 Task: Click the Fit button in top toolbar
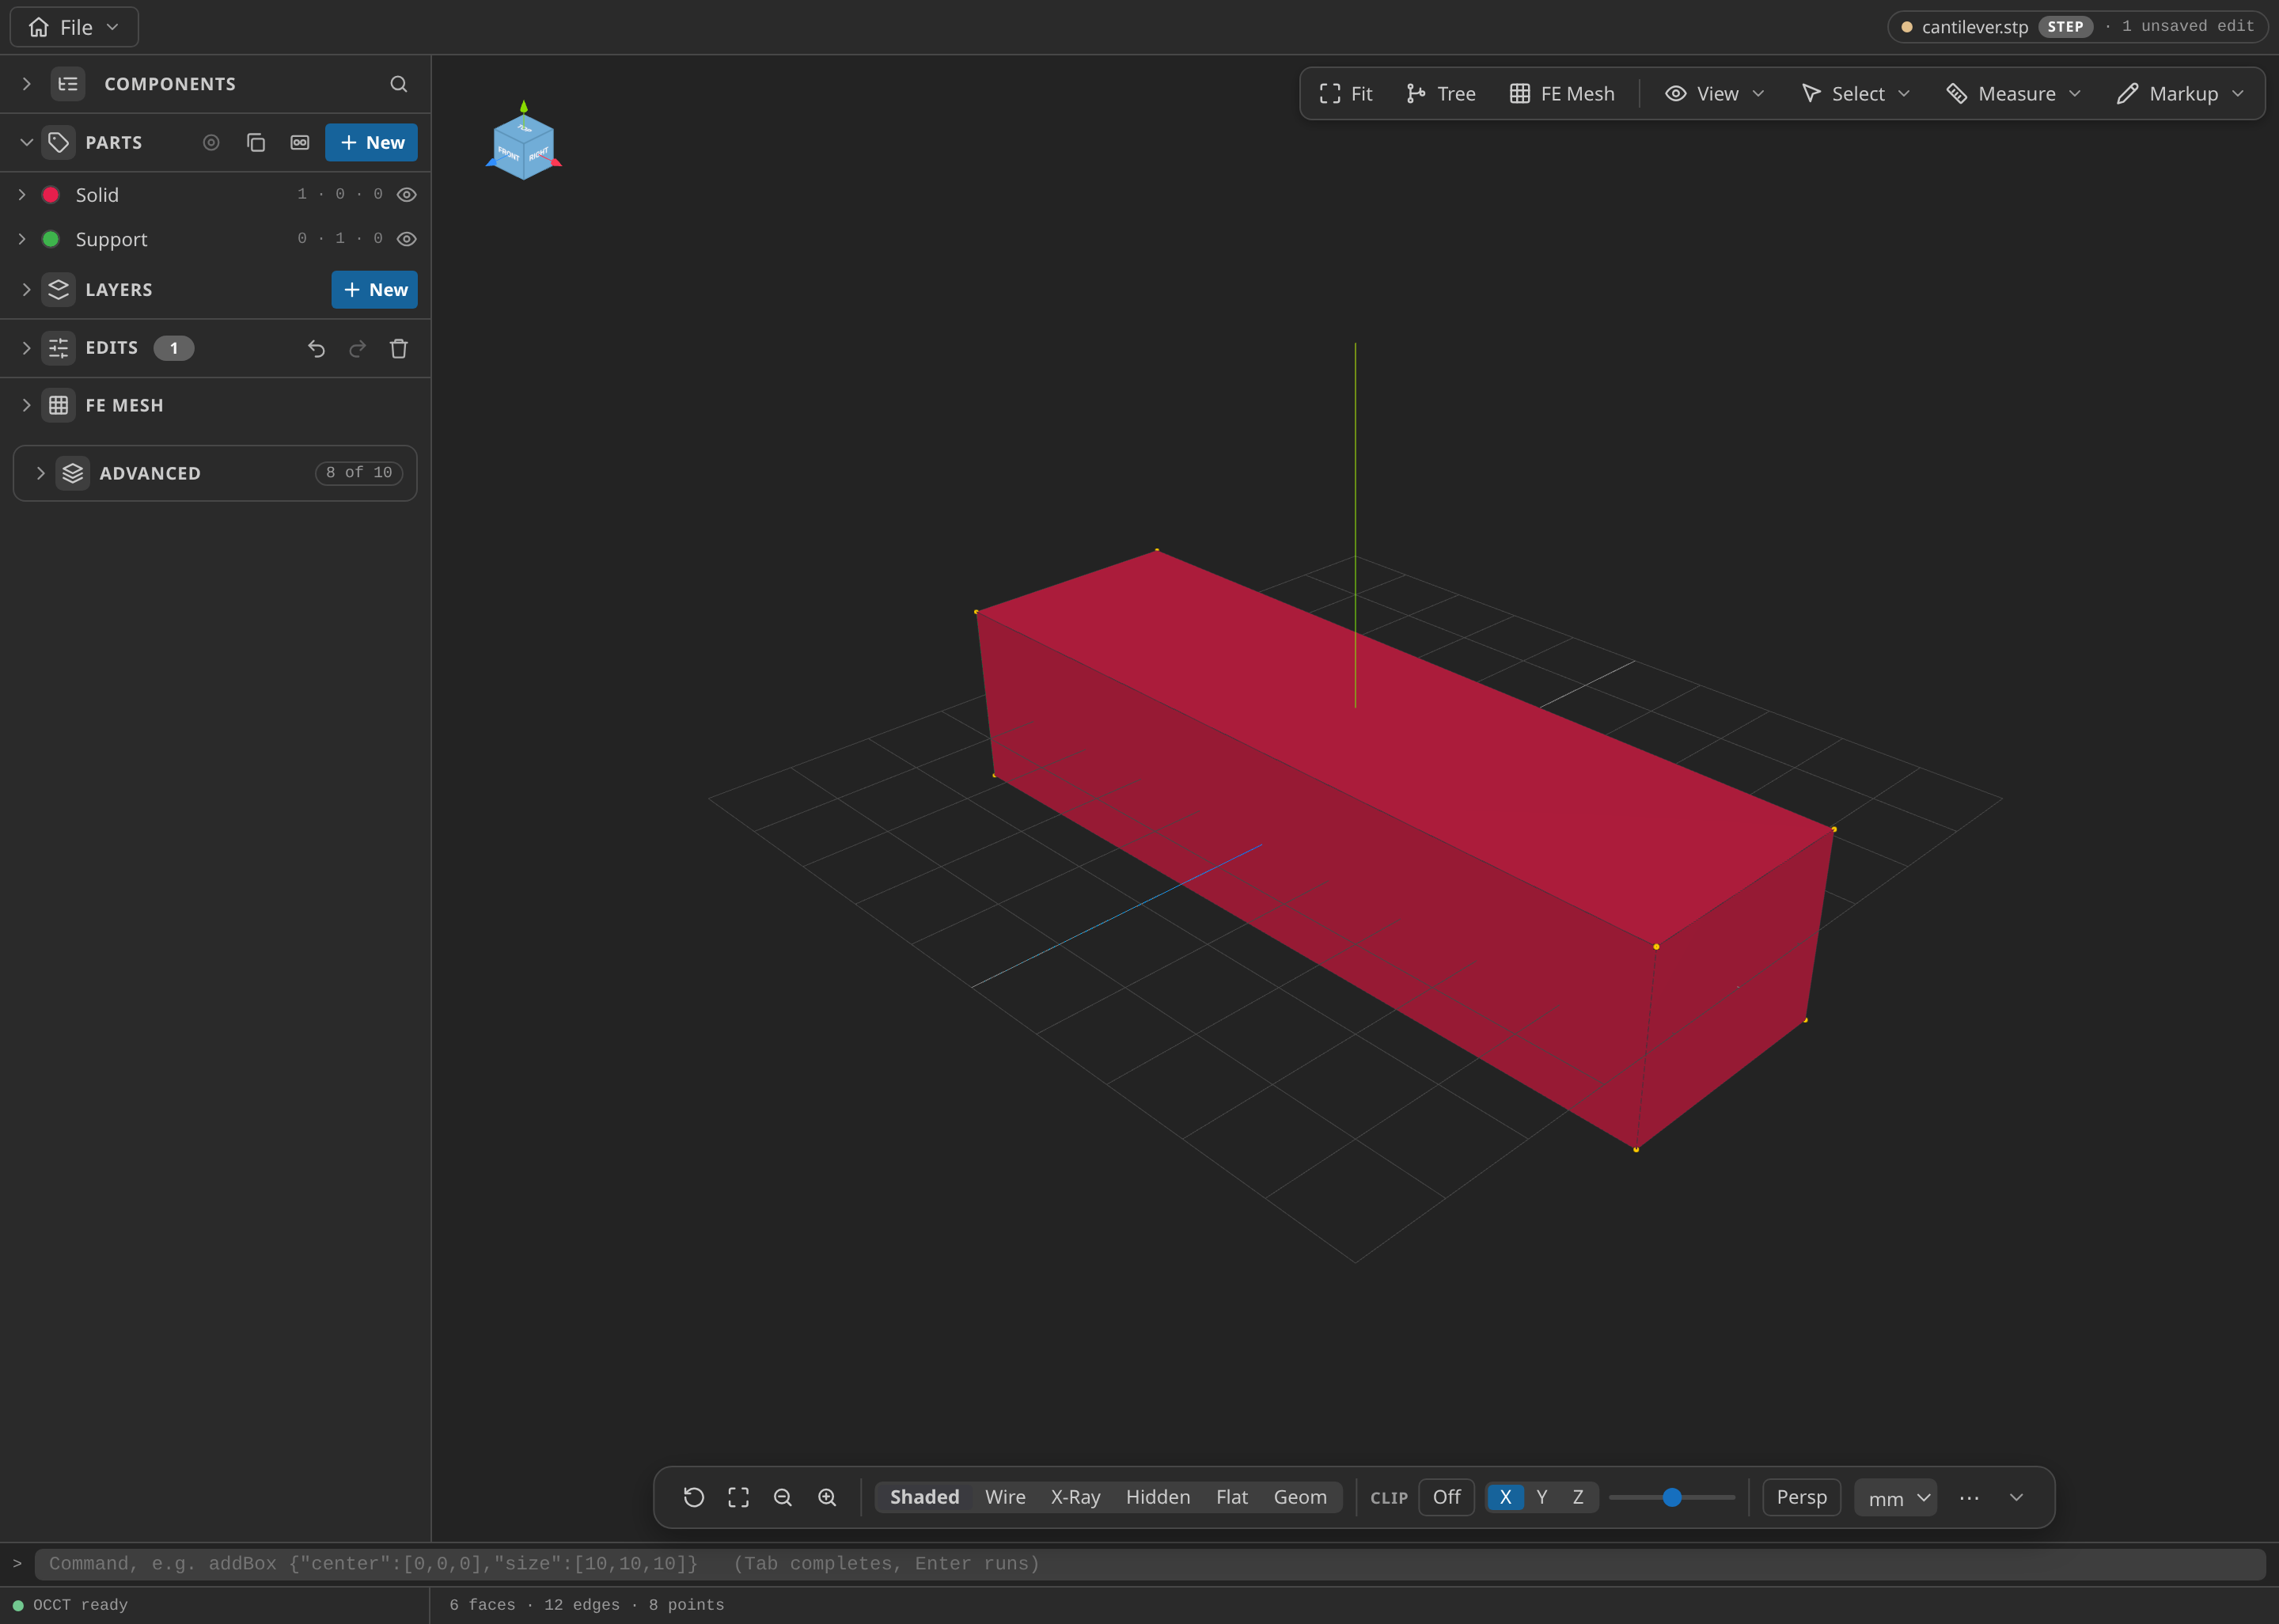click(1345, 93)
